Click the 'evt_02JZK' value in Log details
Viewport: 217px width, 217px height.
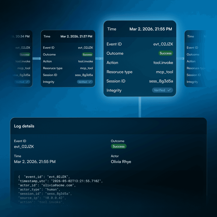pos(24,147)
